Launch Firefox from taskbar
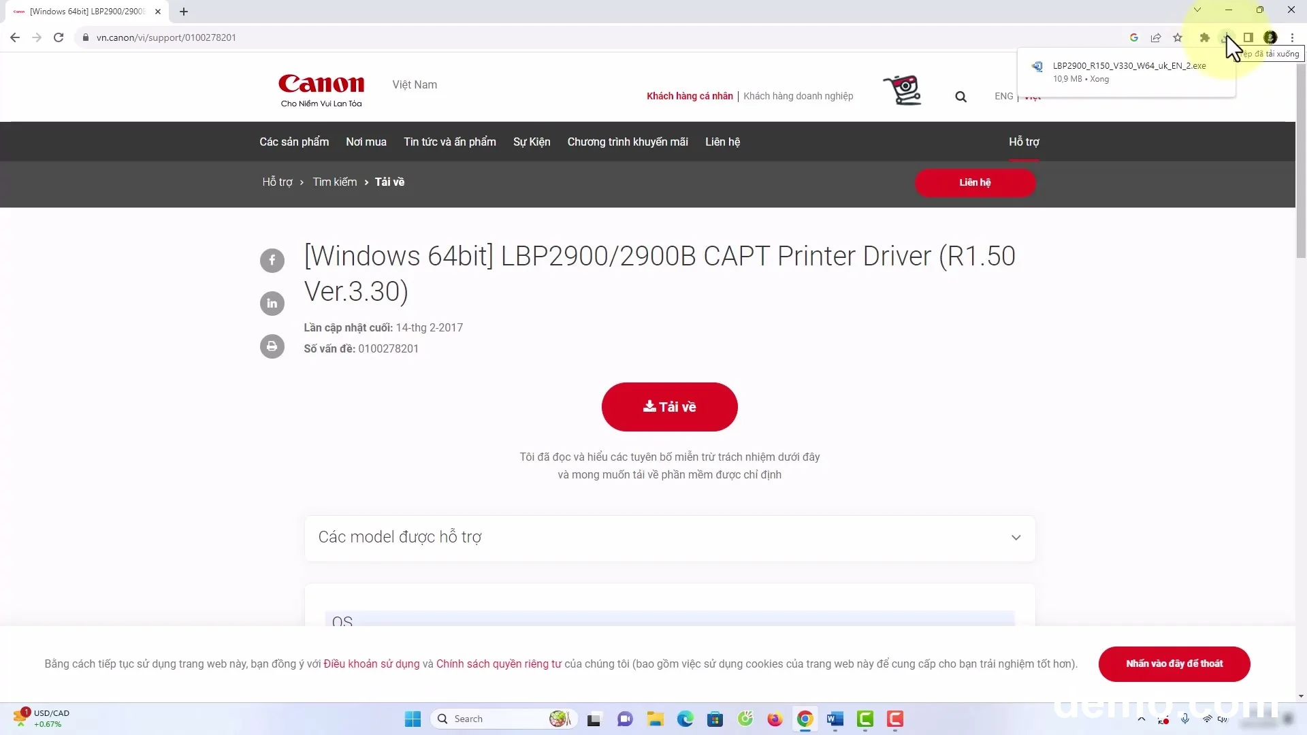Image resolution: width=1307 pixels, height=735 pixels. [775, 719]
